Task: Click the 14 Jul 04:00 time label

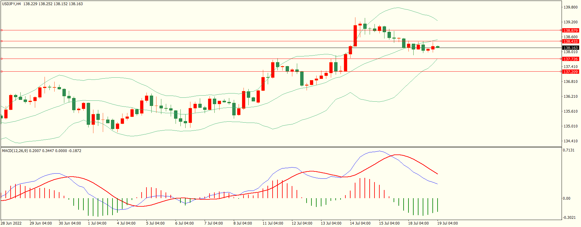Action: [x=360, y=223]
